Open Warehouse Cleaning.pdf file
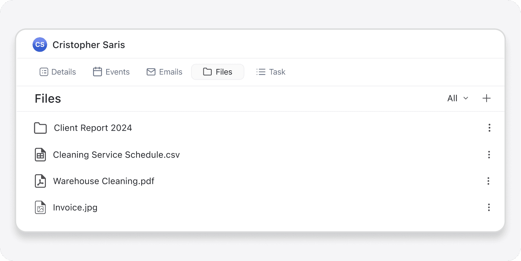 (x=103, y=181)
